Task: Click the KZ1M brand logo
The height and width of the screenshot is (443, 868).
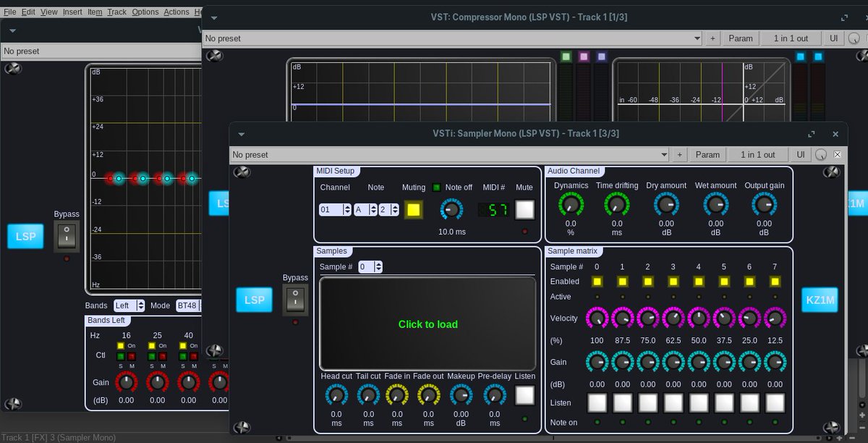Action: click(820, 299)
